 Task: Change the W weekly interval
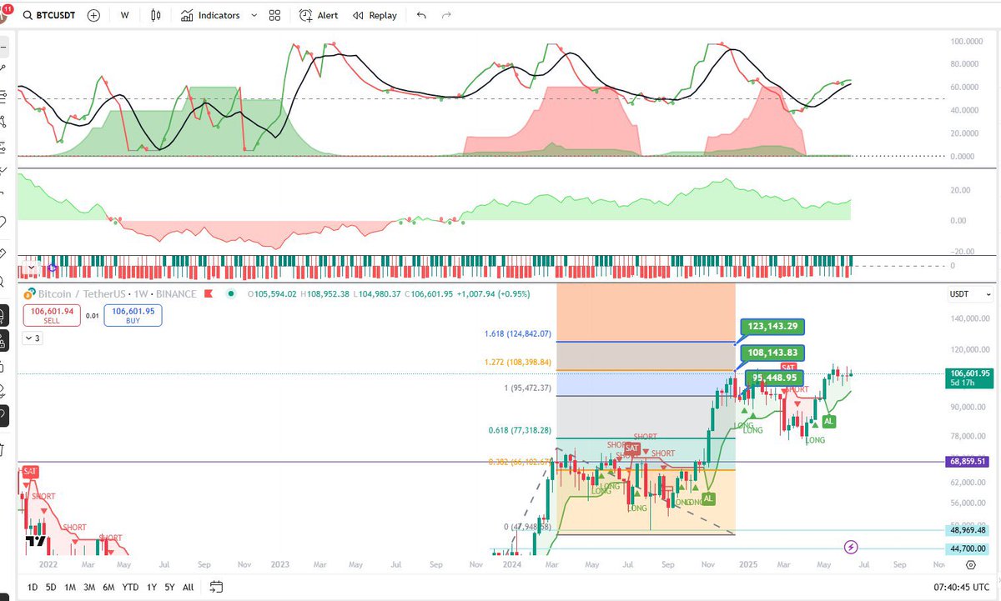[x=125, y=15]
